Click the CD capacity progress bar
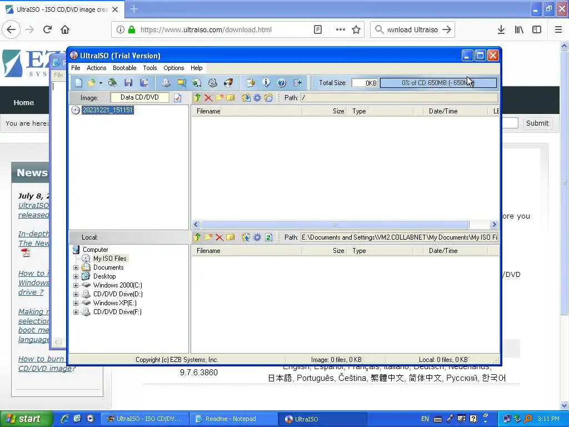The height and width of the screenshot is (427, 569). tap(438, 83)
